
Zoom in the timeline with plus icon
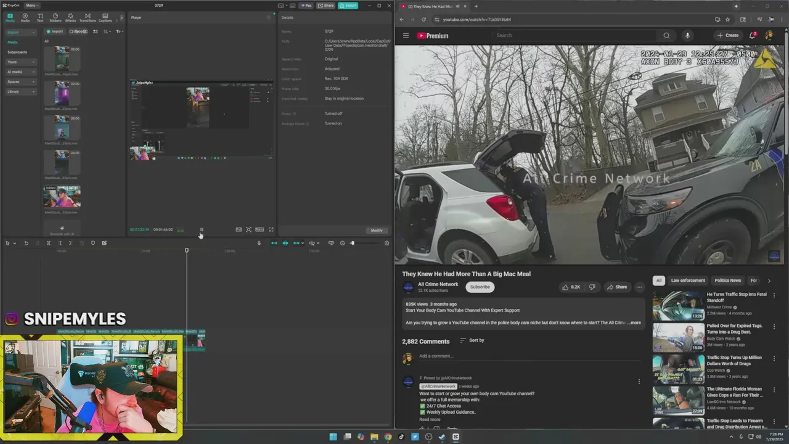[386, 243]
